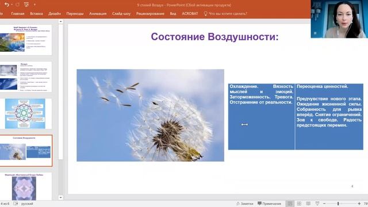Open the Слайд-шоу tab
The height and width of the screenshot is (207, 368).
point(121,14)
